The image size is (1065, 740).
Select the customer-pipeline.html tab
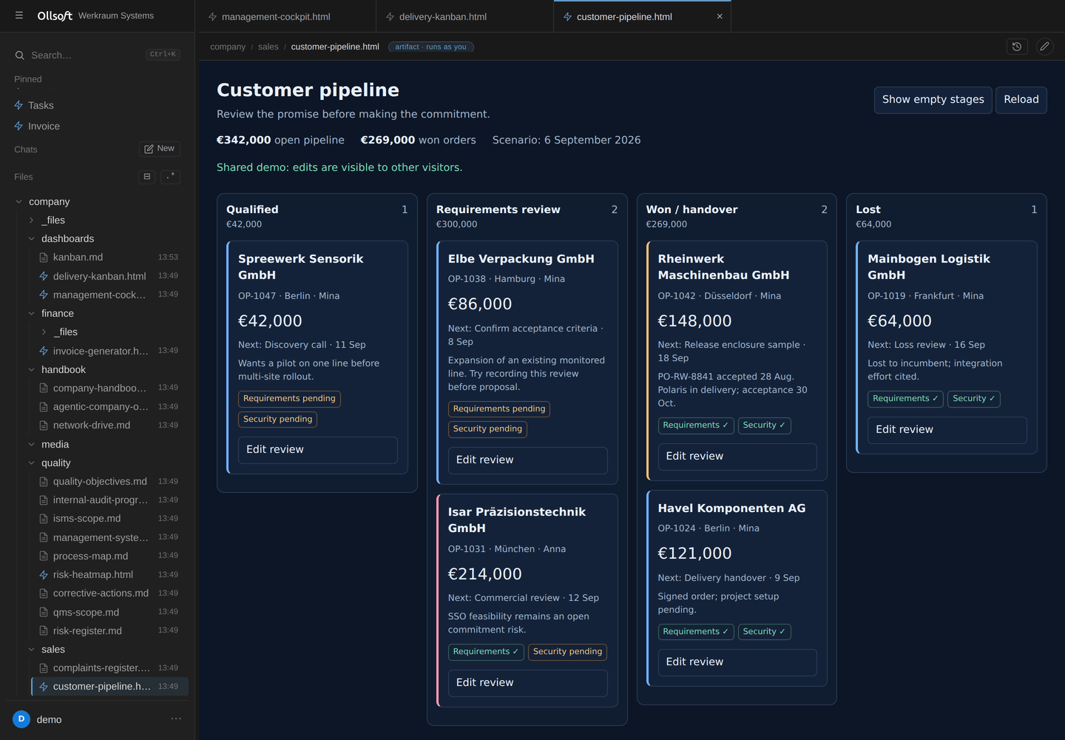642,16
